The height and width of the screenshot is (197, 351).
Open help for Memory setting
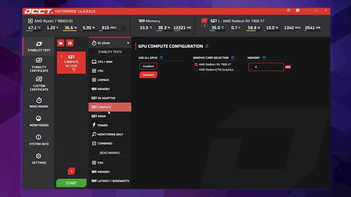pyautogui.click(x=264, y=58)
